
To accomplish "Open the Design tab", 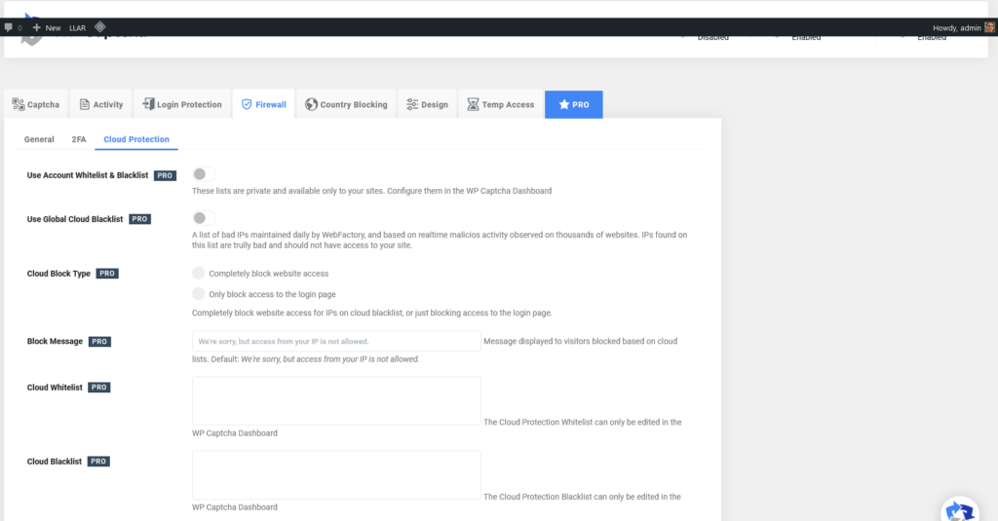I will click(427, 104).
